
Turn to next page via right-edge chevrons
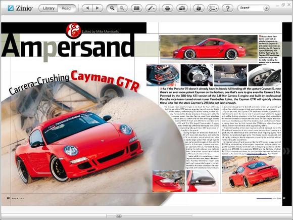[x=286, y=151]
